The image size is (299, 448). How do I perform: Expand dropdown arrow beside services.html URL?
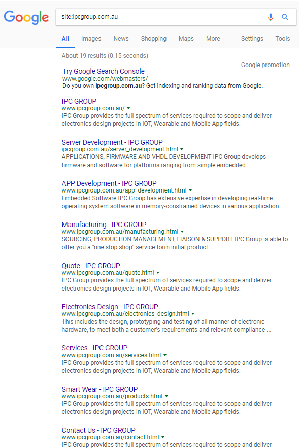click(165, 355)
